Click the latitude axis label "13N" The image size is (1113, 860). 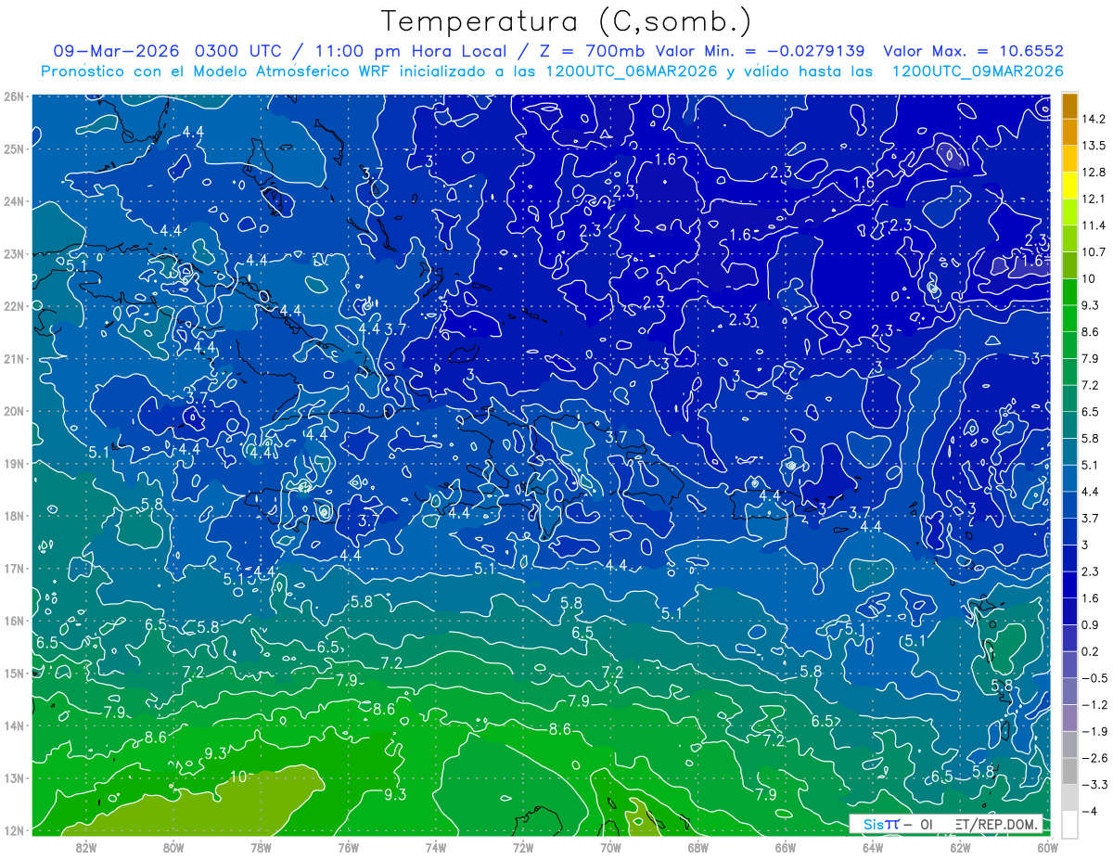click(14, 777)
